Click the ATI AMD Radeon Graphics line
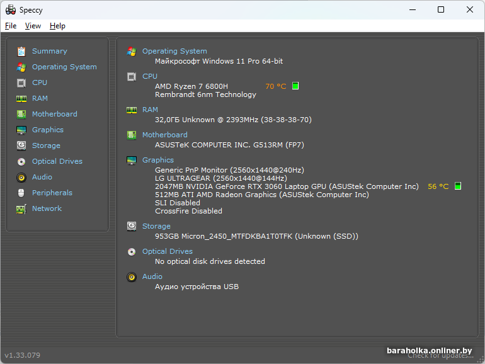Viewport: 485px width, 364px height. point(261,195)
